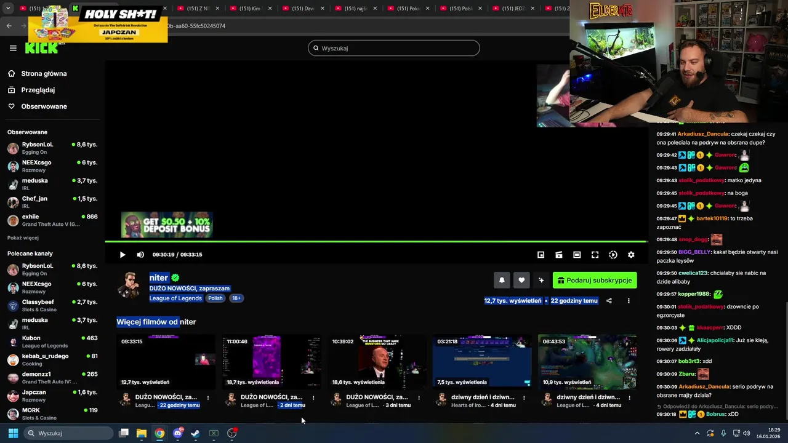Share the video using the share icon
This screenshot has width=788, height=443.
point(609,301)
